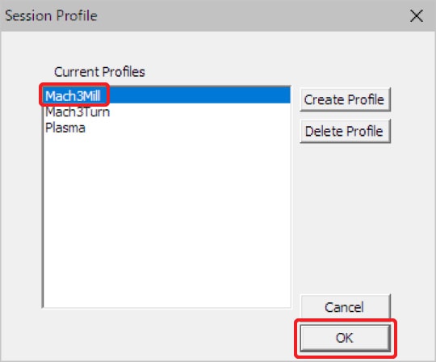Click the Session Profile title text

coord(51,15)
